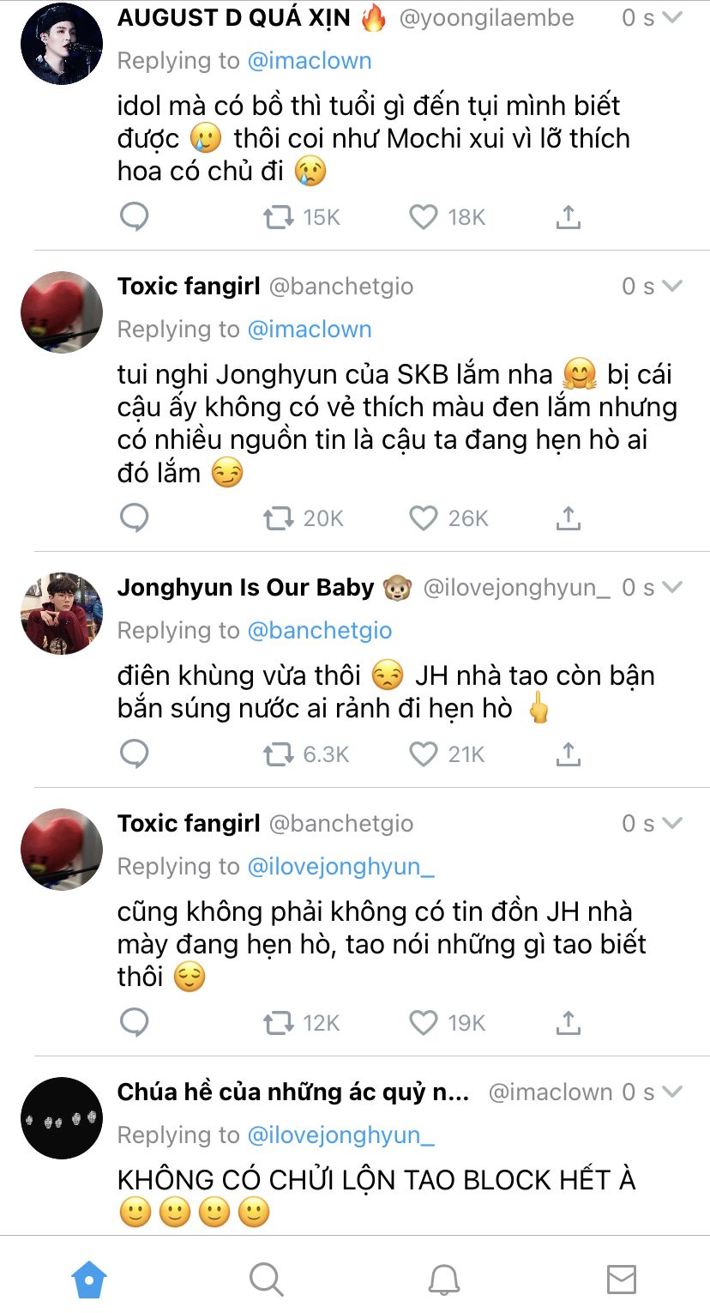The width and height of the screenshot is (710, 1313).
Task: Open options chevron on AUGUST D tweet
Action: pyautogui.click(x=672, y=18)
